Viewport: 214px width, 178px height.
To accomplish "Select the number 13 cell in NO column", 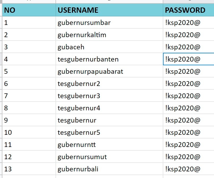I will tap(29, 169).
